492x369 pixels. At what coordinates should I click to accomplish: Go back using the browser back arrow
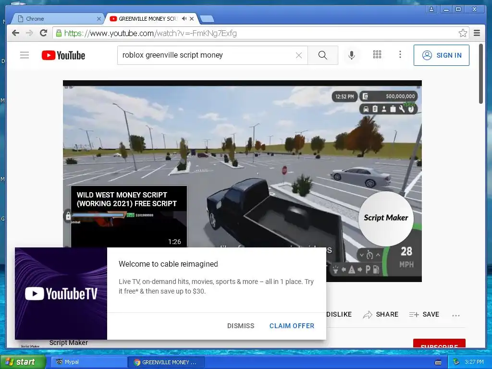coord(15,33)
